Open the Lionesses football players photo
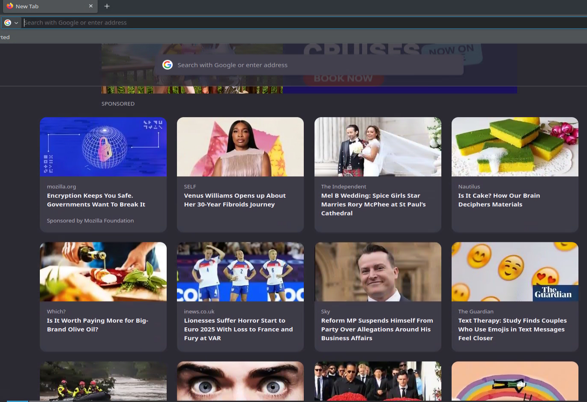This screenshot has height=402, width=587. tap(240, 272)
